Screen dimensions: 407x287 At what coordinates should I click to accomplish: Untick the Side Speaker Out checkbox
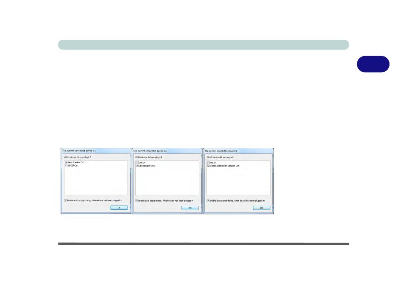point(137,166)
